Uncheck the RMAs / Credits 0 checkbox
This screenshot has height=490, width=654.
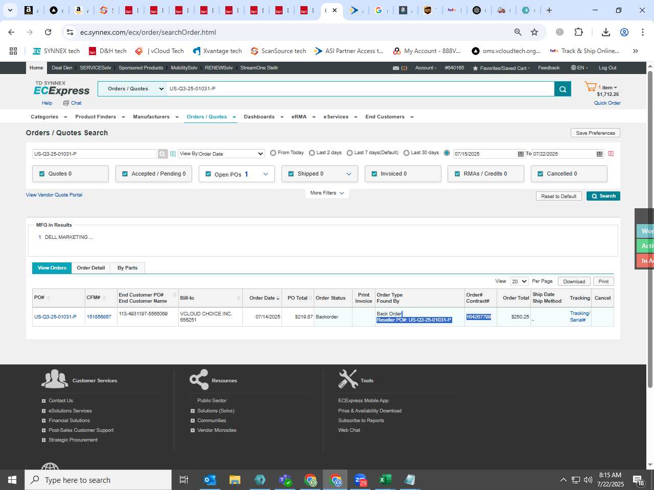click(x=457, y=174)
